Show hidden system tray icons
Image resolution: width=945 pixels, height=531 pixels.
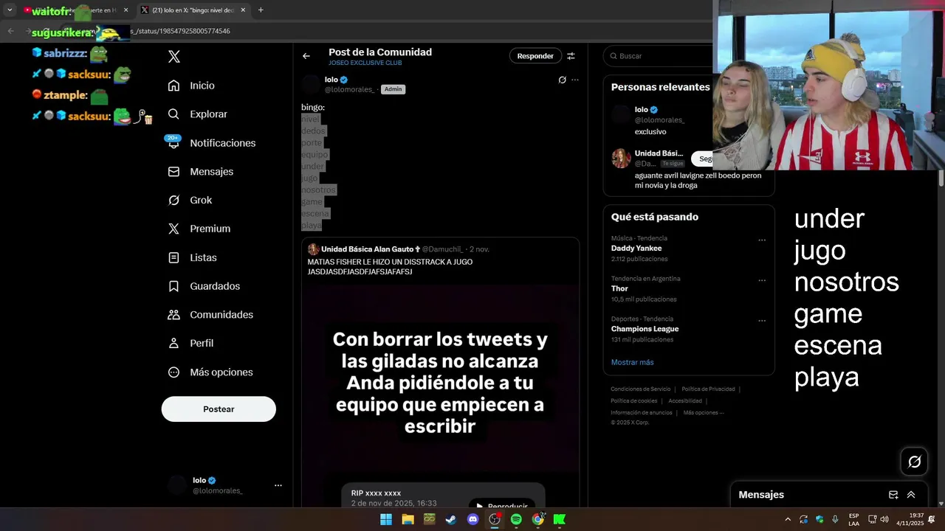pyautogui.click(x=788, y=519)
